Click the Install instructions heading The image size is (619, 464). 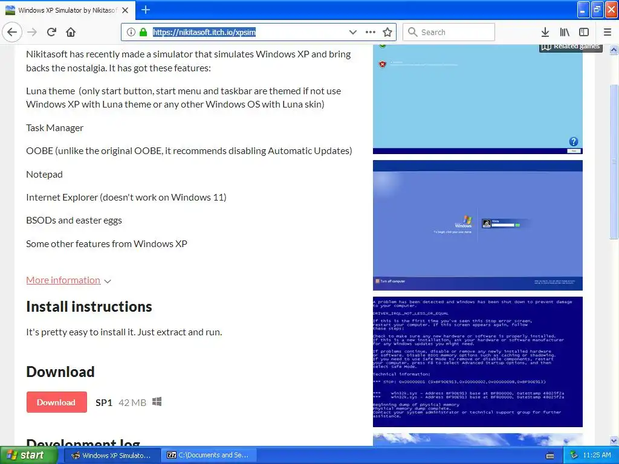coord(89,306)
